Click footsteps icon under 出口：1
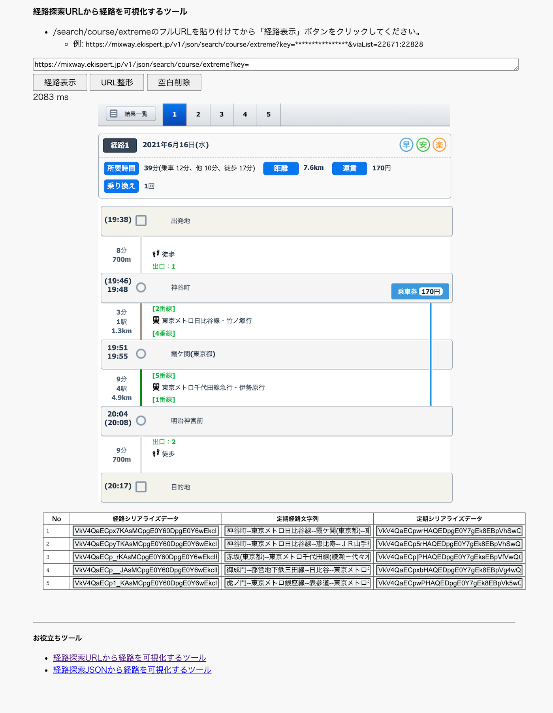This screenshot has width=553, height=713. (x=156, y=254)
